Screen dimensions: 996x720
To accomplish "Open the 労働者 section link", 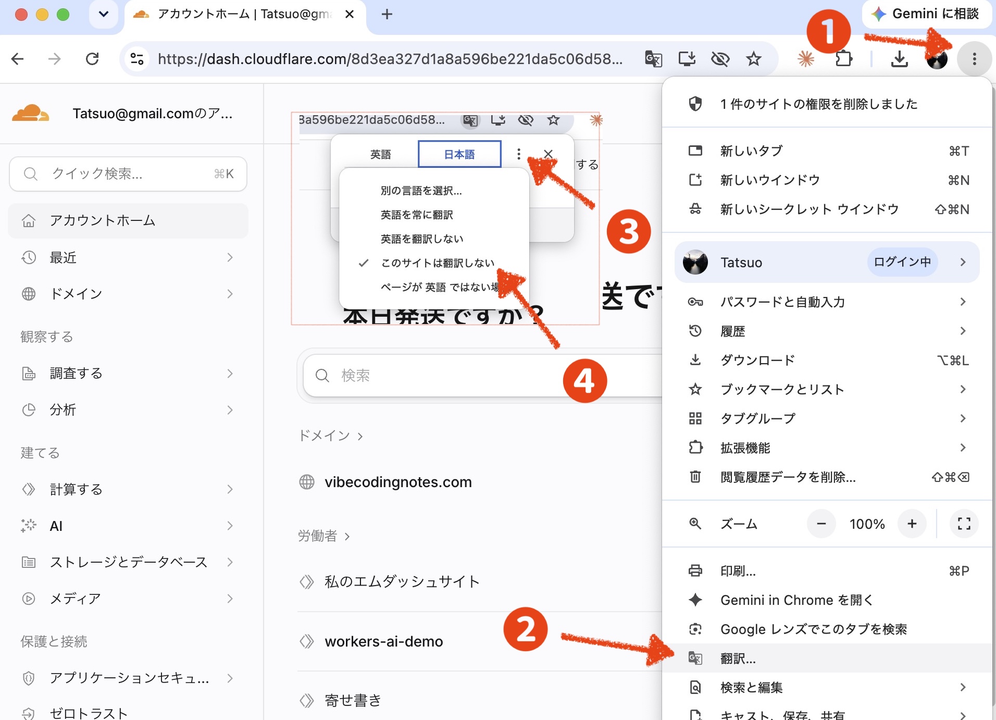I will click(x=323, y=536).
